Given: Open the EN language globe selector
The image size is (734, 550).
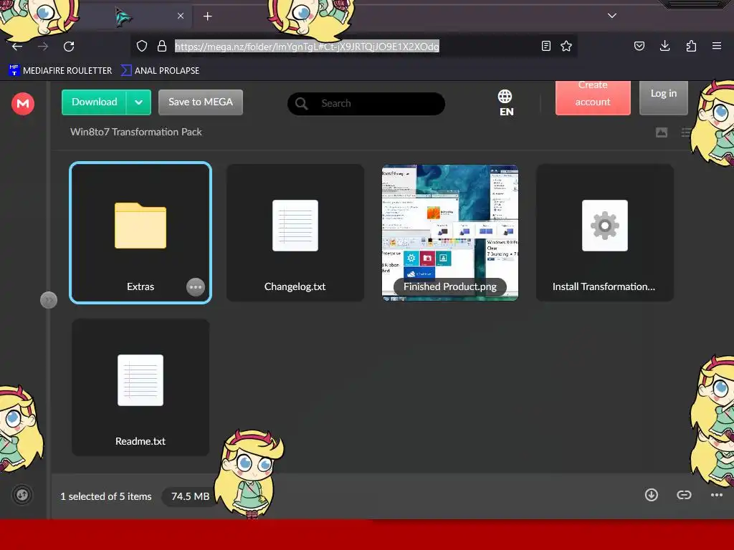Looking at the screenshot, I should pos(506,103).
